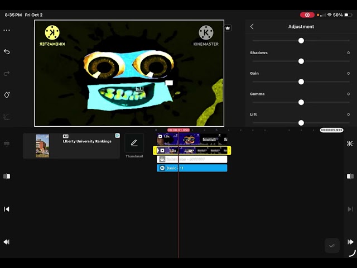Fast-forward with the double-right arrow
Screen dimensions: 357x268
tap(350, 242)
